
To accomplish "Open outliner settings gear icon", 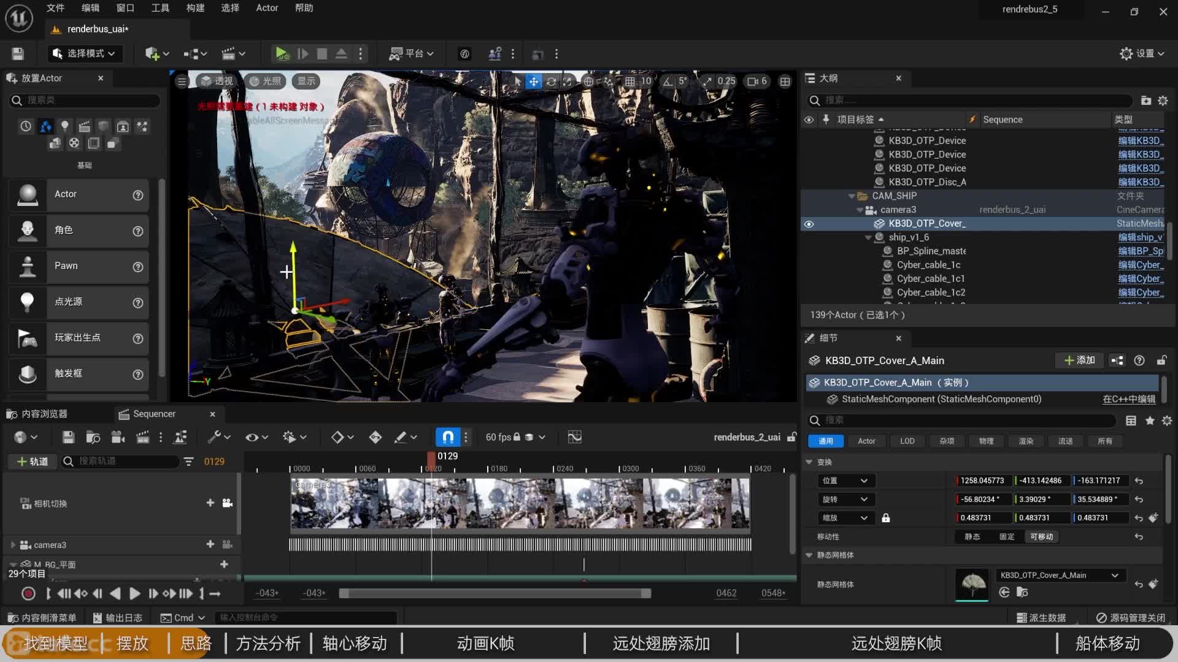I will tap(1163, 100).
